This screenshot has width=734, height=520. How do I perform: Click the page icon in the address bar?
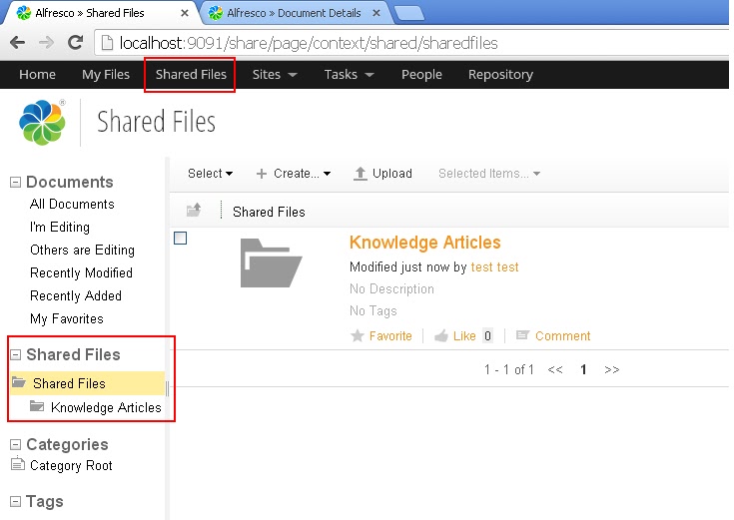click(107, 43)
